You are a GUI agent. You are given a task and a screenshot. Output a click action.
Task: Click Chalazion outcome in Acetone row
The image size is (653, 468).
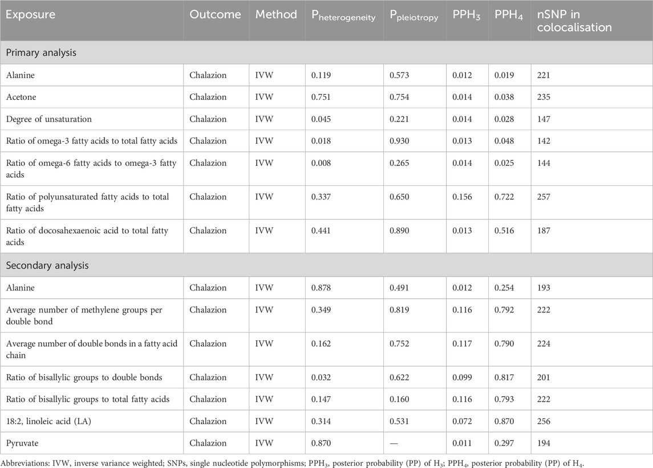coord(208,97)
